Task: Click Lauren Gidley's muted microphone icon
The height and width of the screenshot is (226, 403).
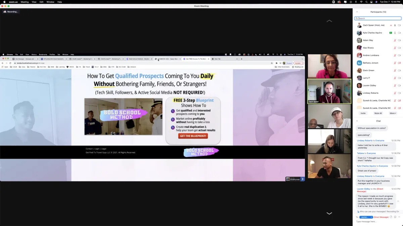Action: (x=395, y=86)
